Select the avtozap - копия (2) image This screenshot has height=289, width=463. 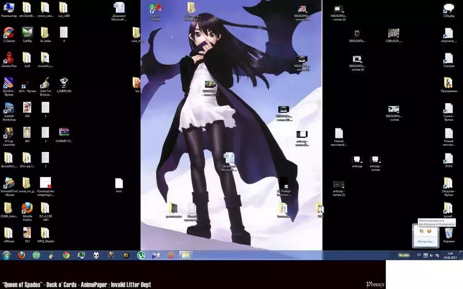(339, 188)
